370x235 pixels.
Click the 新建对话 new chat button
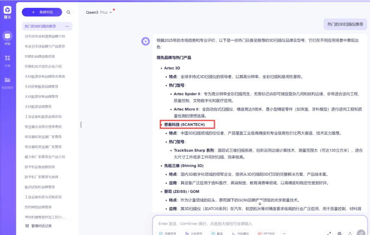(x=42, y=12)
